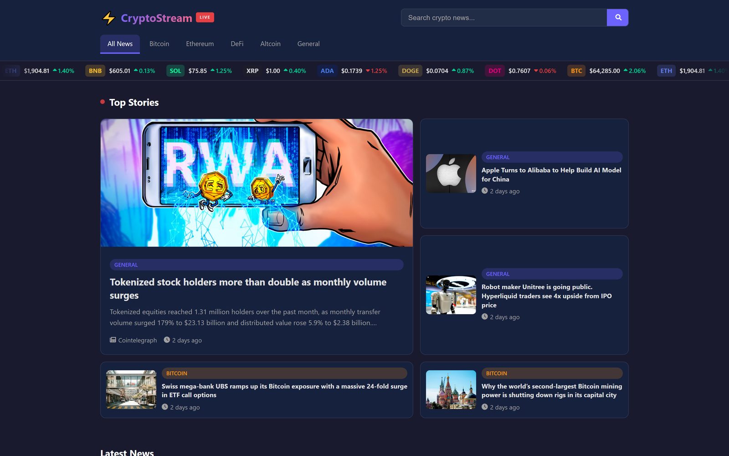This screenshot has width=729, height=456.
Task: Click the Search crypto news input field
Action: pyautogui.click(x=504, y=17)
